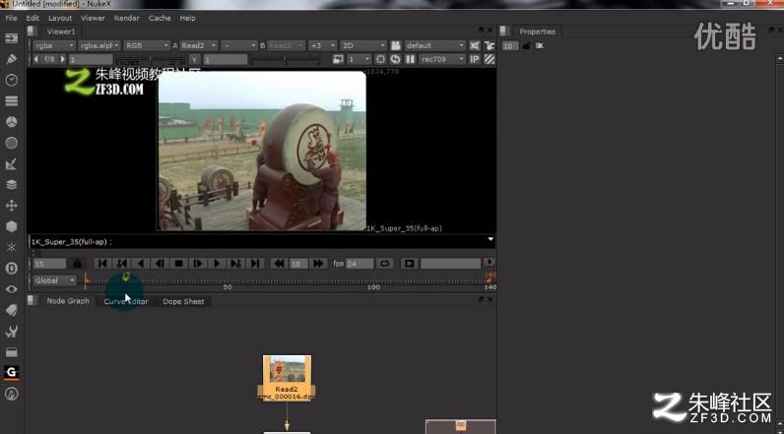The image size is (784, 434).
Task: Open the Image nodes toolbar icon
Action: coord(11,38)
